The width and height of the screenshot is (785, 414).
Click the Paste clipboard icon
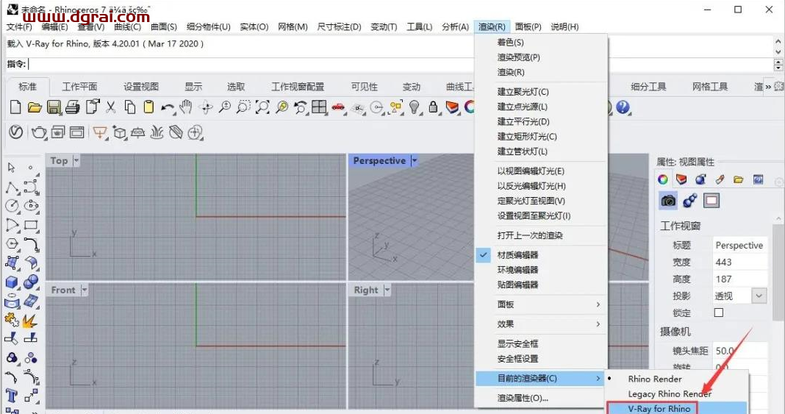coord(148,107)
